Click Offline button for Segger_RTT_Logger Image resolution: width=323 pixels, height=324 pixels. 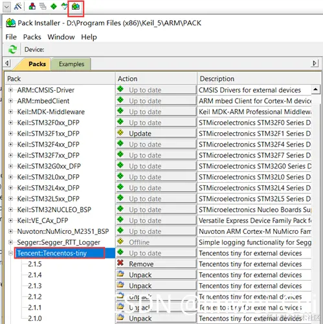[x=156, y=242]
